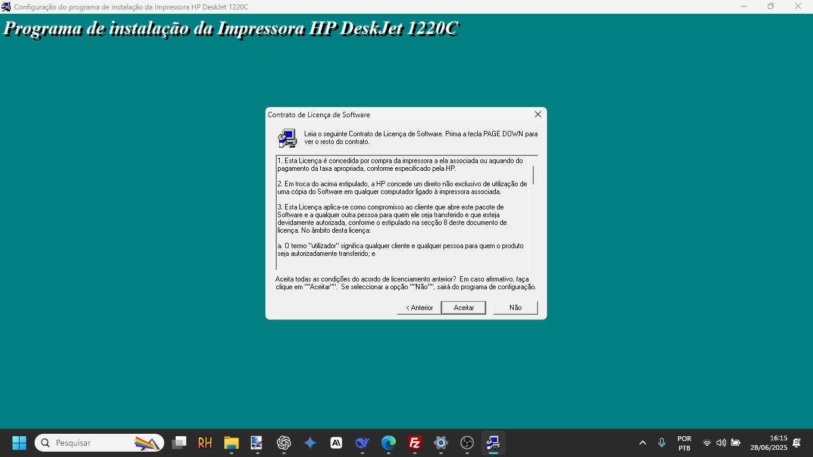The image size is (813, 457).
Task: Open the white A app on taskbar
Action: tap(336, 443)
